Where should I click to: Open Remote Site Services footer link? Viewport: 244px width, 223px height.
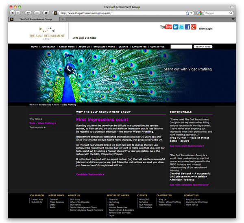pos(120,213)
